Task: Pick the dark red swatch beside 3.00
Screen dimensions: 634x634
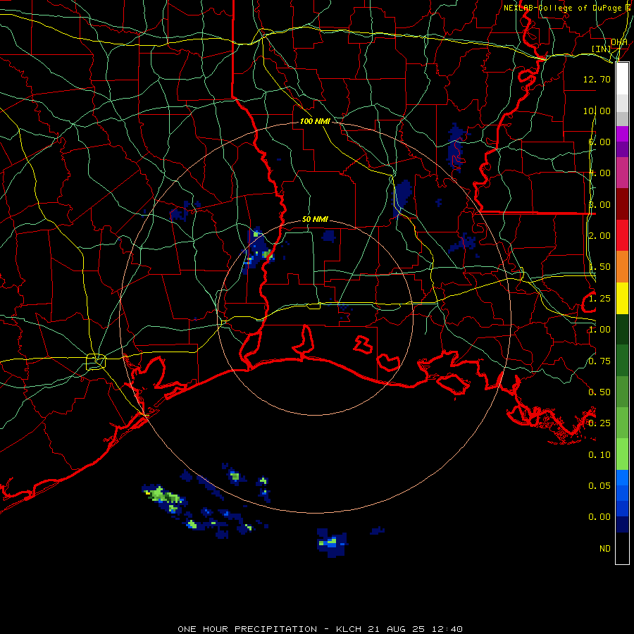Action: (622, 204)
